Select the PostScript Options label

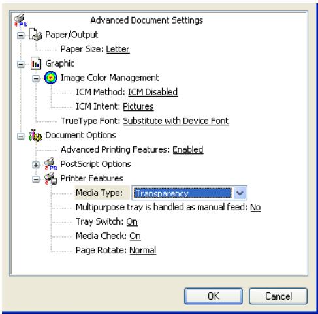[x=96, y=164]
